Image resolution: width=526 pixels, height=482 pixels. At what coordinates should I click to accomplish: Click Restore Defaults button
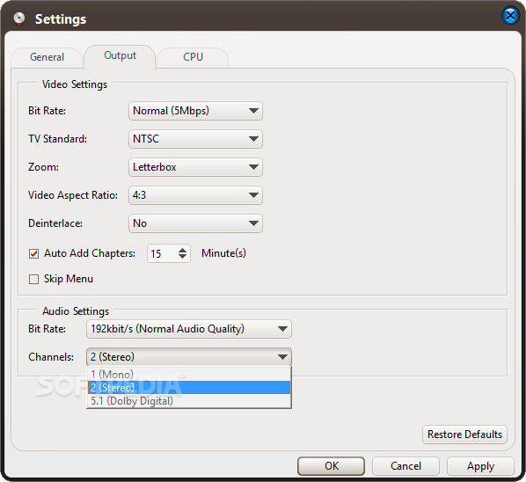pyautogui.click(x=464, y=435)
